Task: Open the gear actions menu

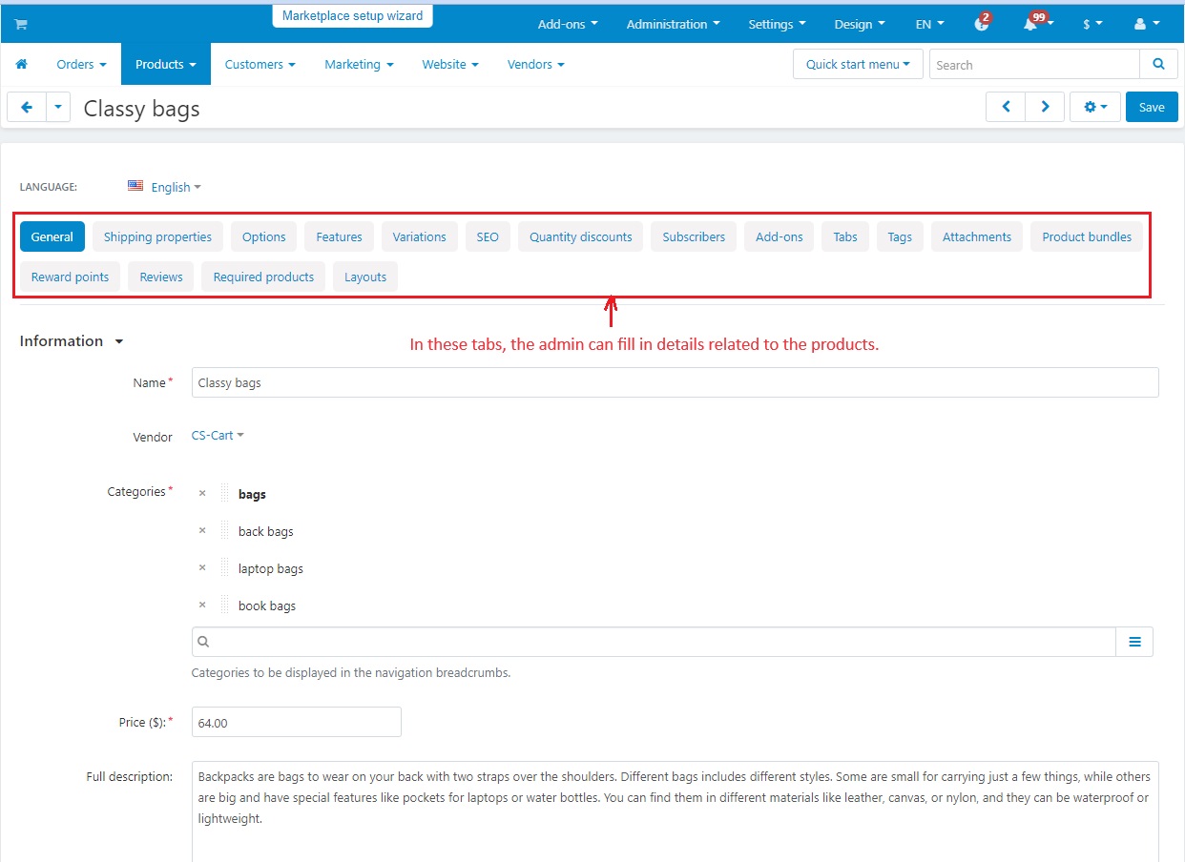Action: [x=1095, y=108]
